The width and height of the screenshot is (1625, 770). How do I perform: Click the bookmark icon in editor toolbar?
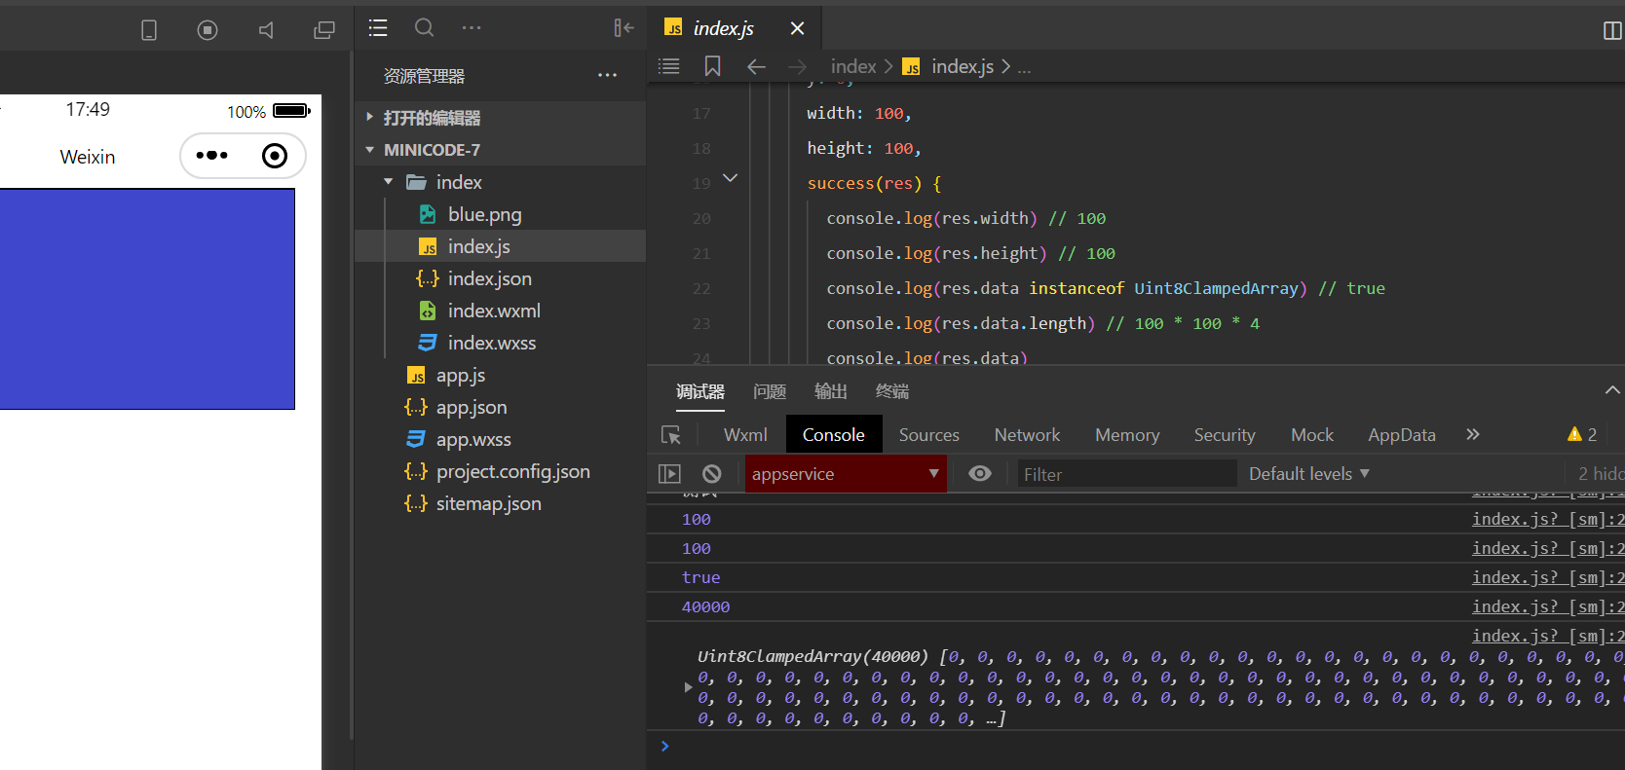[712, 66]
